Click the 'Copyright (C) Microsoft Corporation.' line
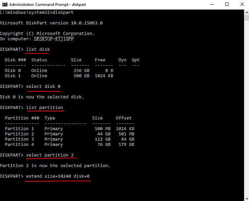This screenshot has width=249, height=201. 47,34
